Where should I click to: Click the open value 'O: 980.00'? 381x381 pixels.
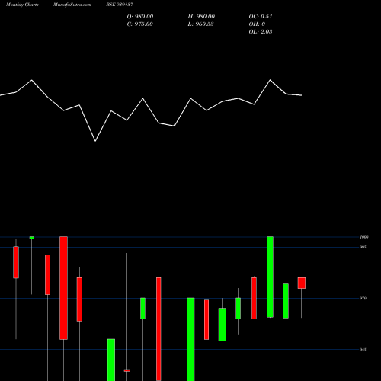point(140,17)
